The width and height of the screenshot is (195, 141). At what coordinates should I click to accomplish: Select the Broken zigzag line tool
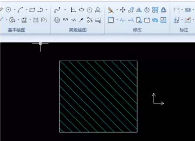tap(74, 20)
